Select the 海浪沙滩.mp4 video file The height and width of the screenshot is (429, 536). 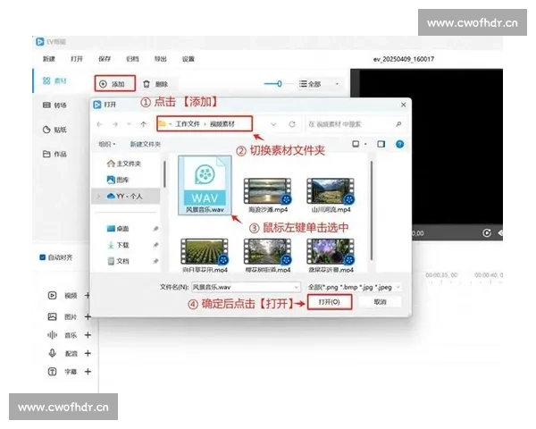pyautogui.click(x=268, y=195)
